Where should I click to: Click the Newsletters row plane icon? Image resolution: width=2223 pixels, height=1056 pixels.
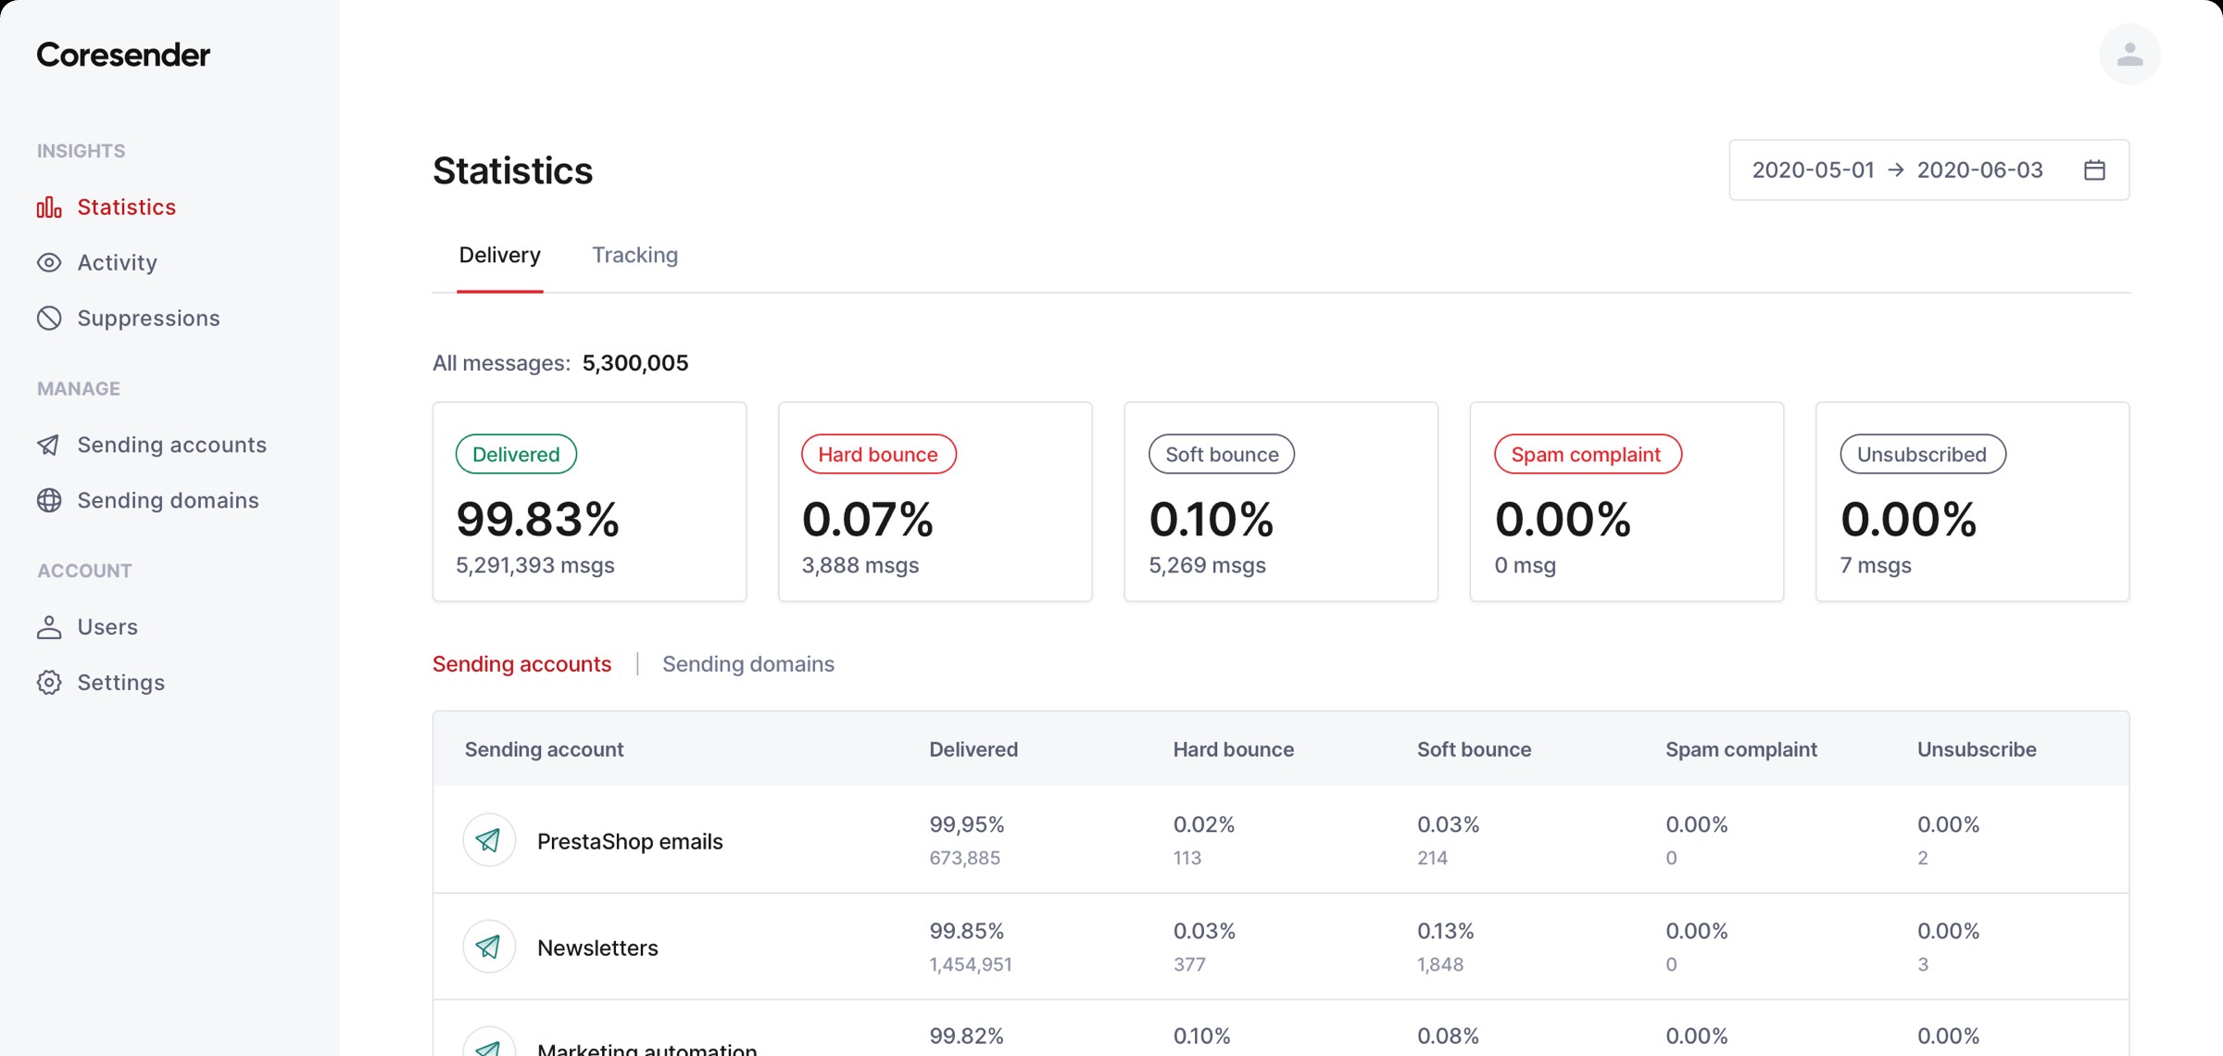point(489,947)
